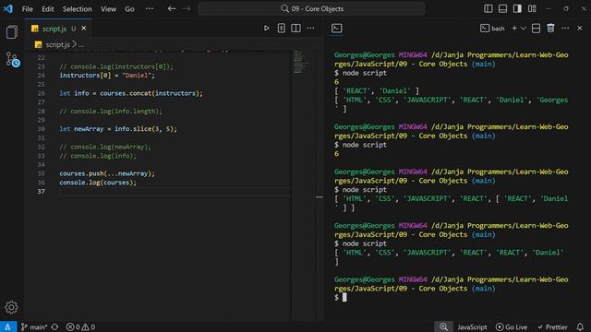Synchronize changes with the sync icon
The height and width of the screenshot is (332, 591).
point(55,326)
